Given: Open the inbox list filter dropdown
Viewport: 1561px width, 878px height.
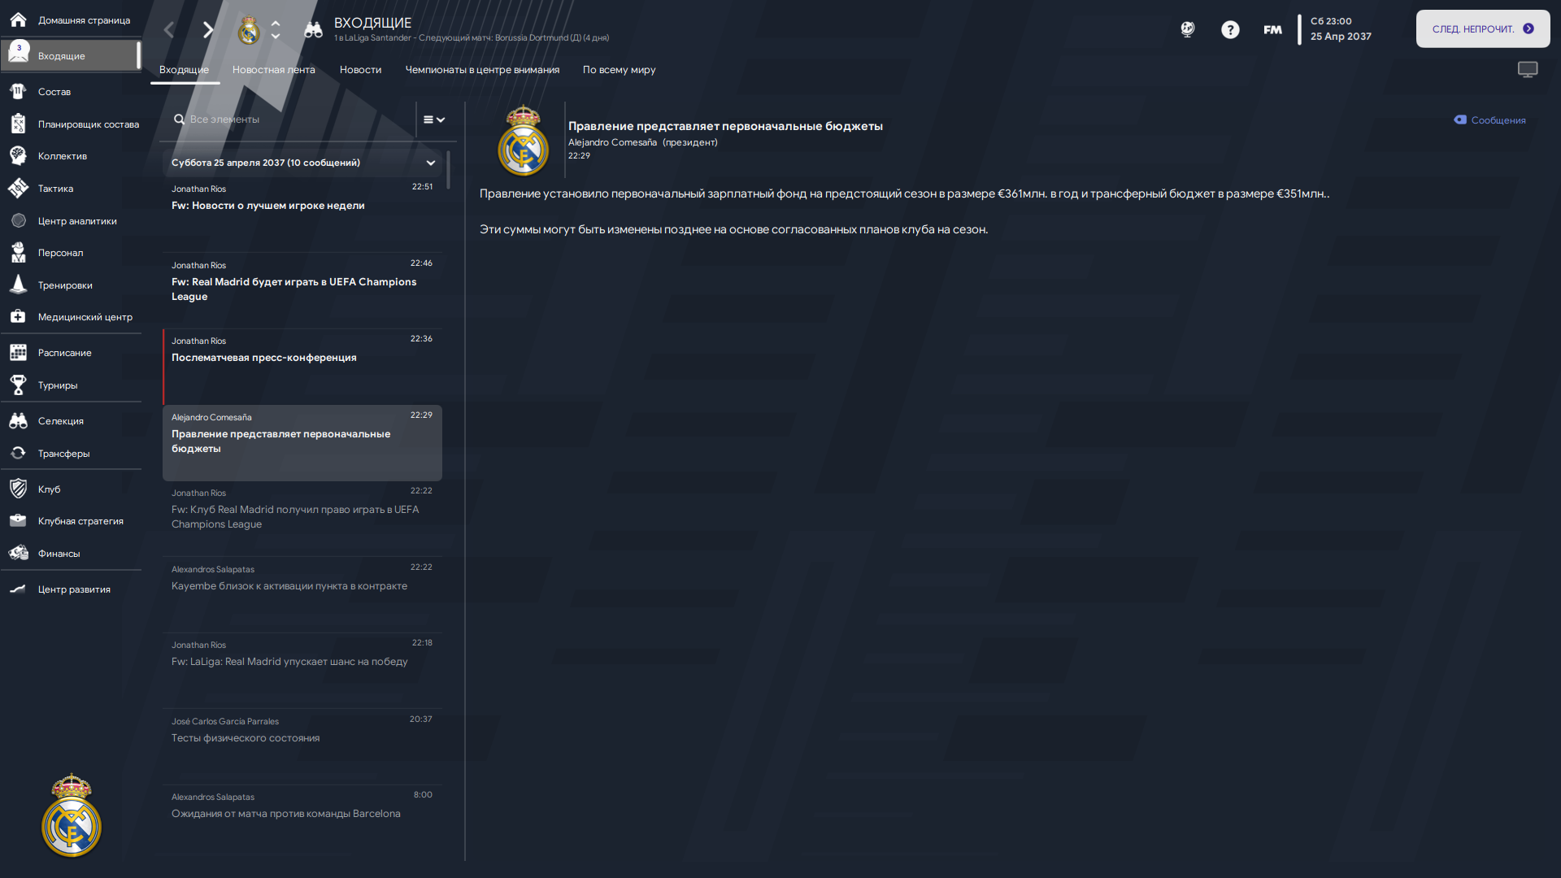Looking at the screenshot, I should 434,120.
